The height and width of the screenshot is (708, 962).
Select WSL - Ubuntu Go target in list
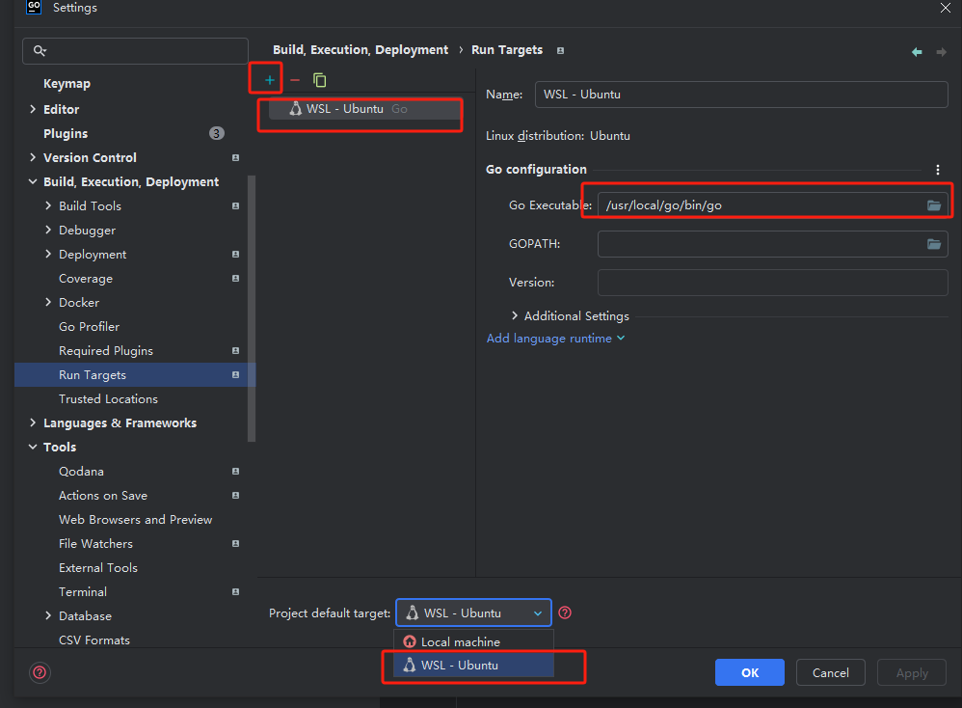[x=365, y=109]
